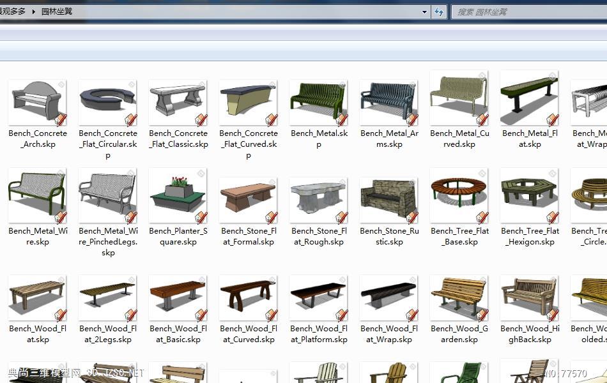Click the Bench_Wood_Flat_Wrap.skp filename text
The width and height of the screenshot is (607, 383).
coord(389,334)
